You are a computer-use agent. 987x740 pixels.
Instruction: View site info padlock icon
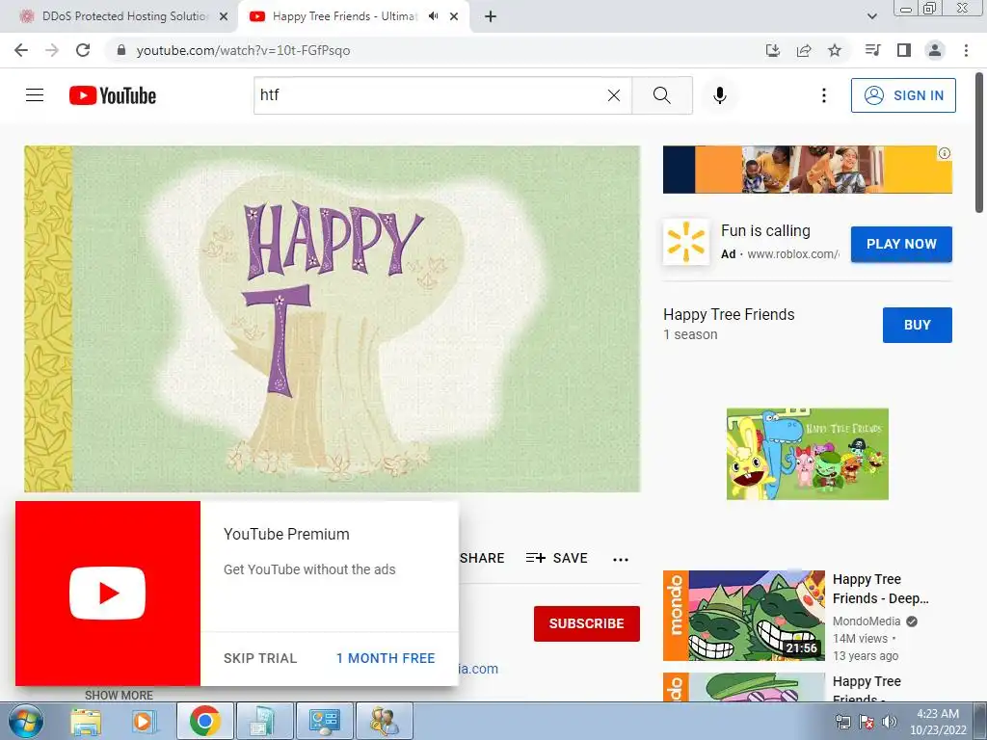coord(121,50)
